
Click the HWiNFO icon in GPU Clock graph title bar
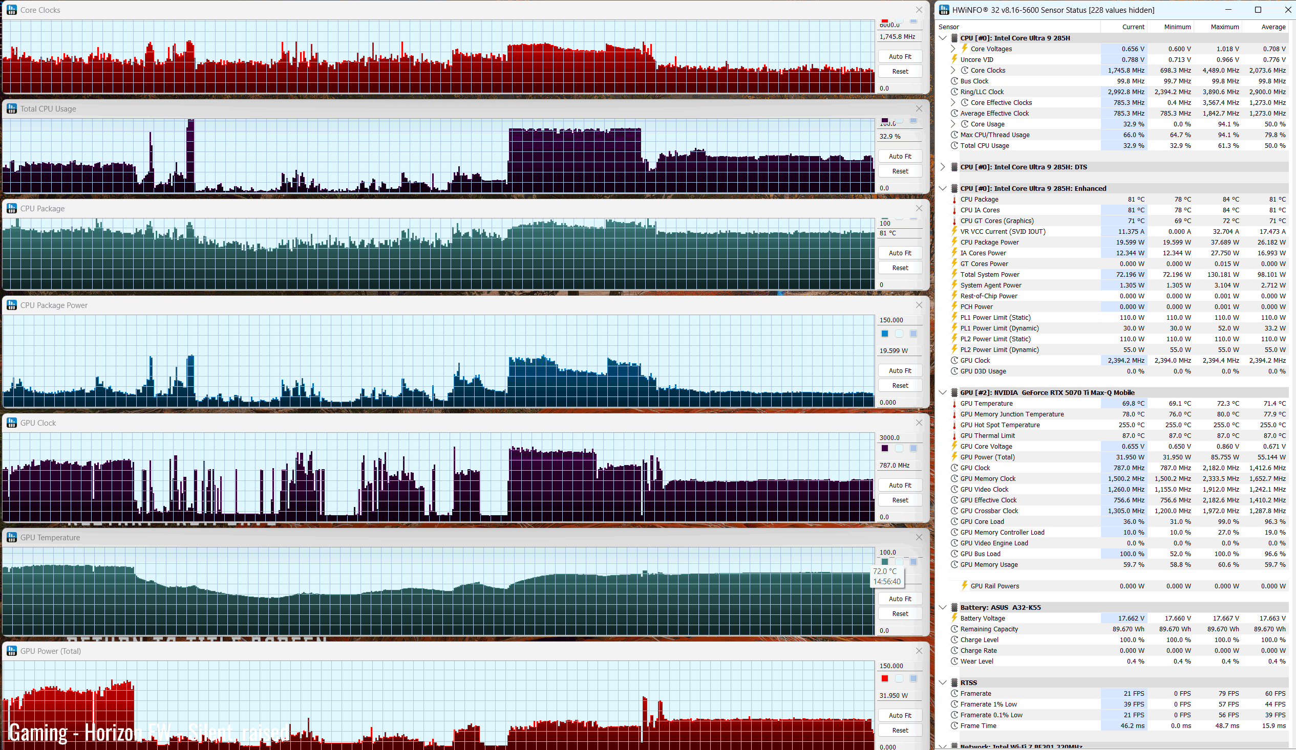click(11, 423)
